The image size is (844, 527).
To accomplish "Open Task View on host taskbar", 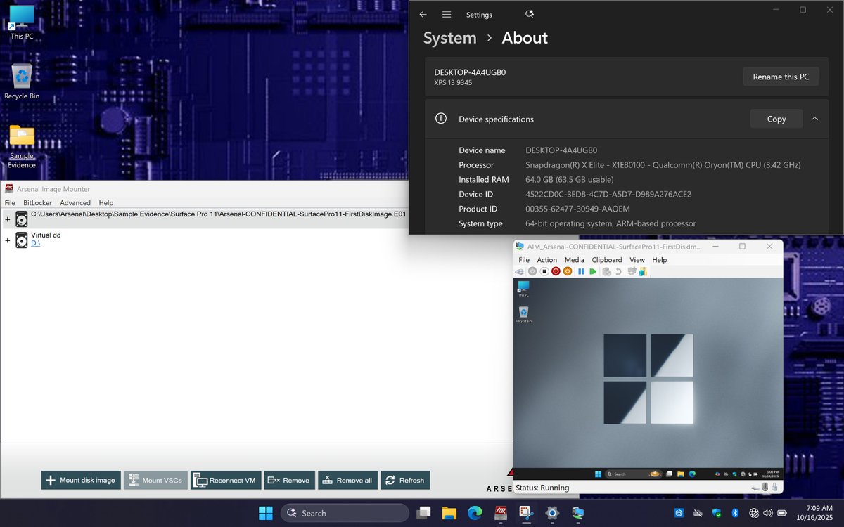I will (423, 513).
